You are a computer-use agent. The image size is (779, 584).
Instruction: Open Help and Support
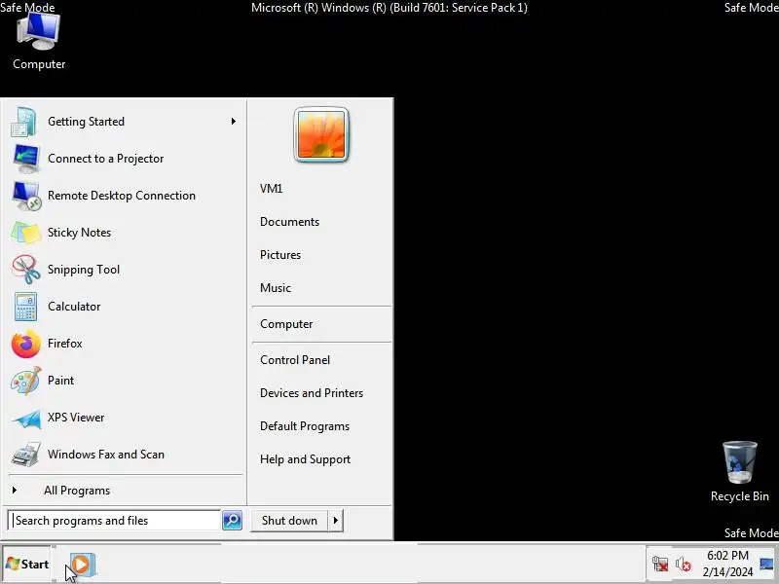pyautogui.click(x=305, y=459)
